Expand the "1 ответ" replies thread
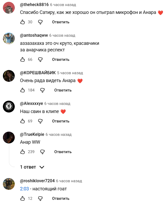Screen dimensions: 166x204 (32, 167)
